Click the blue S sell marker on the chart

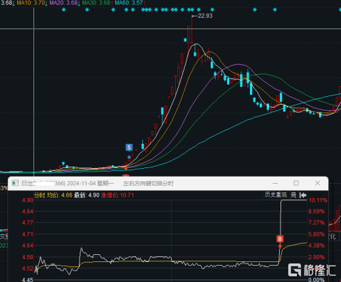pos(129,147)
